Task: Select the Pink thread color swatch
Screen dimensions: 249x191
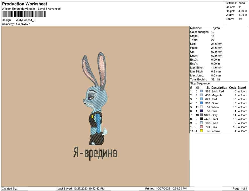Action: (x=201, y=127)
